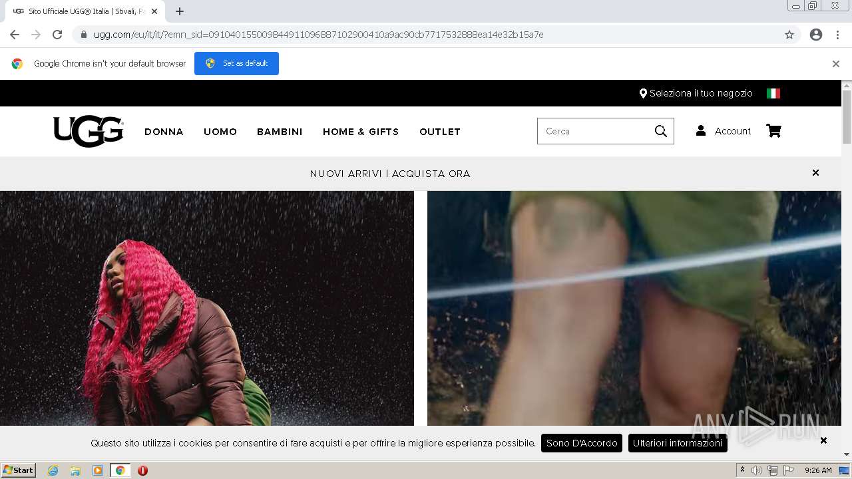
Task: Reload the page
Action: (x=57, y=35)
